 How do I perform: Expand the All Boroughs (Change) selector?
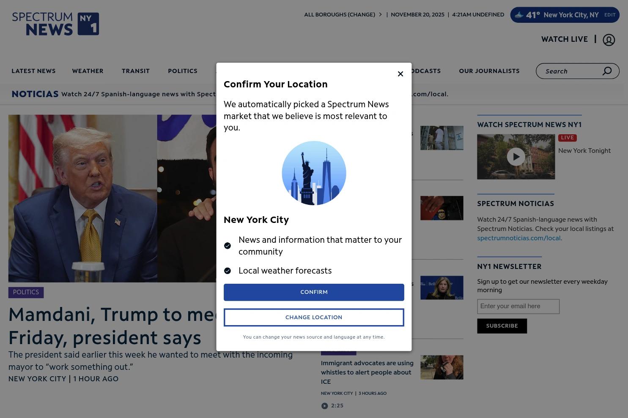(x=343, y=14)
